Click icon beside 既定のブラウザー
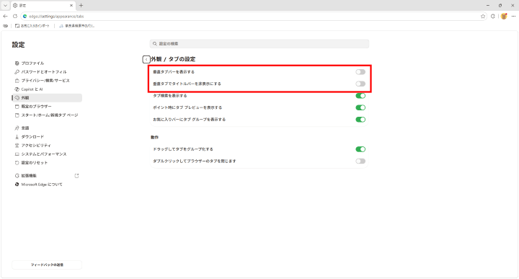The height and width of the screenshot is (279, 519). [17, 107]
